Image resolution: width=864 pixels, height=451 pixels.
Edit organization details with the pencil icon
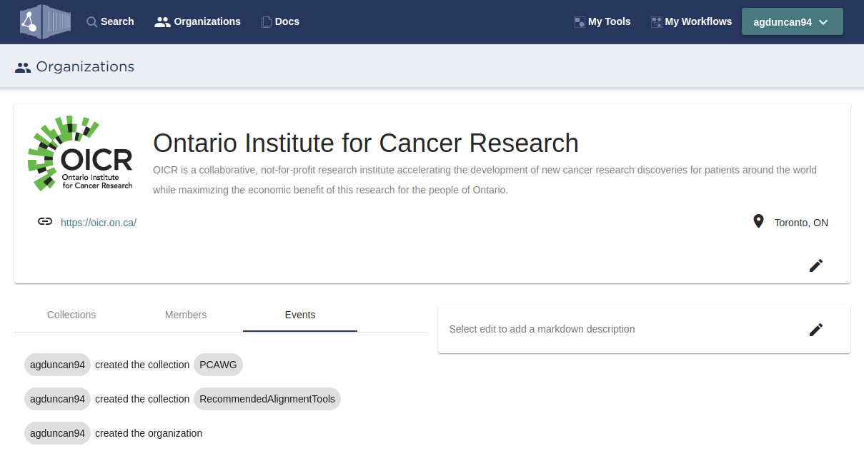click(x=815, y=265)
